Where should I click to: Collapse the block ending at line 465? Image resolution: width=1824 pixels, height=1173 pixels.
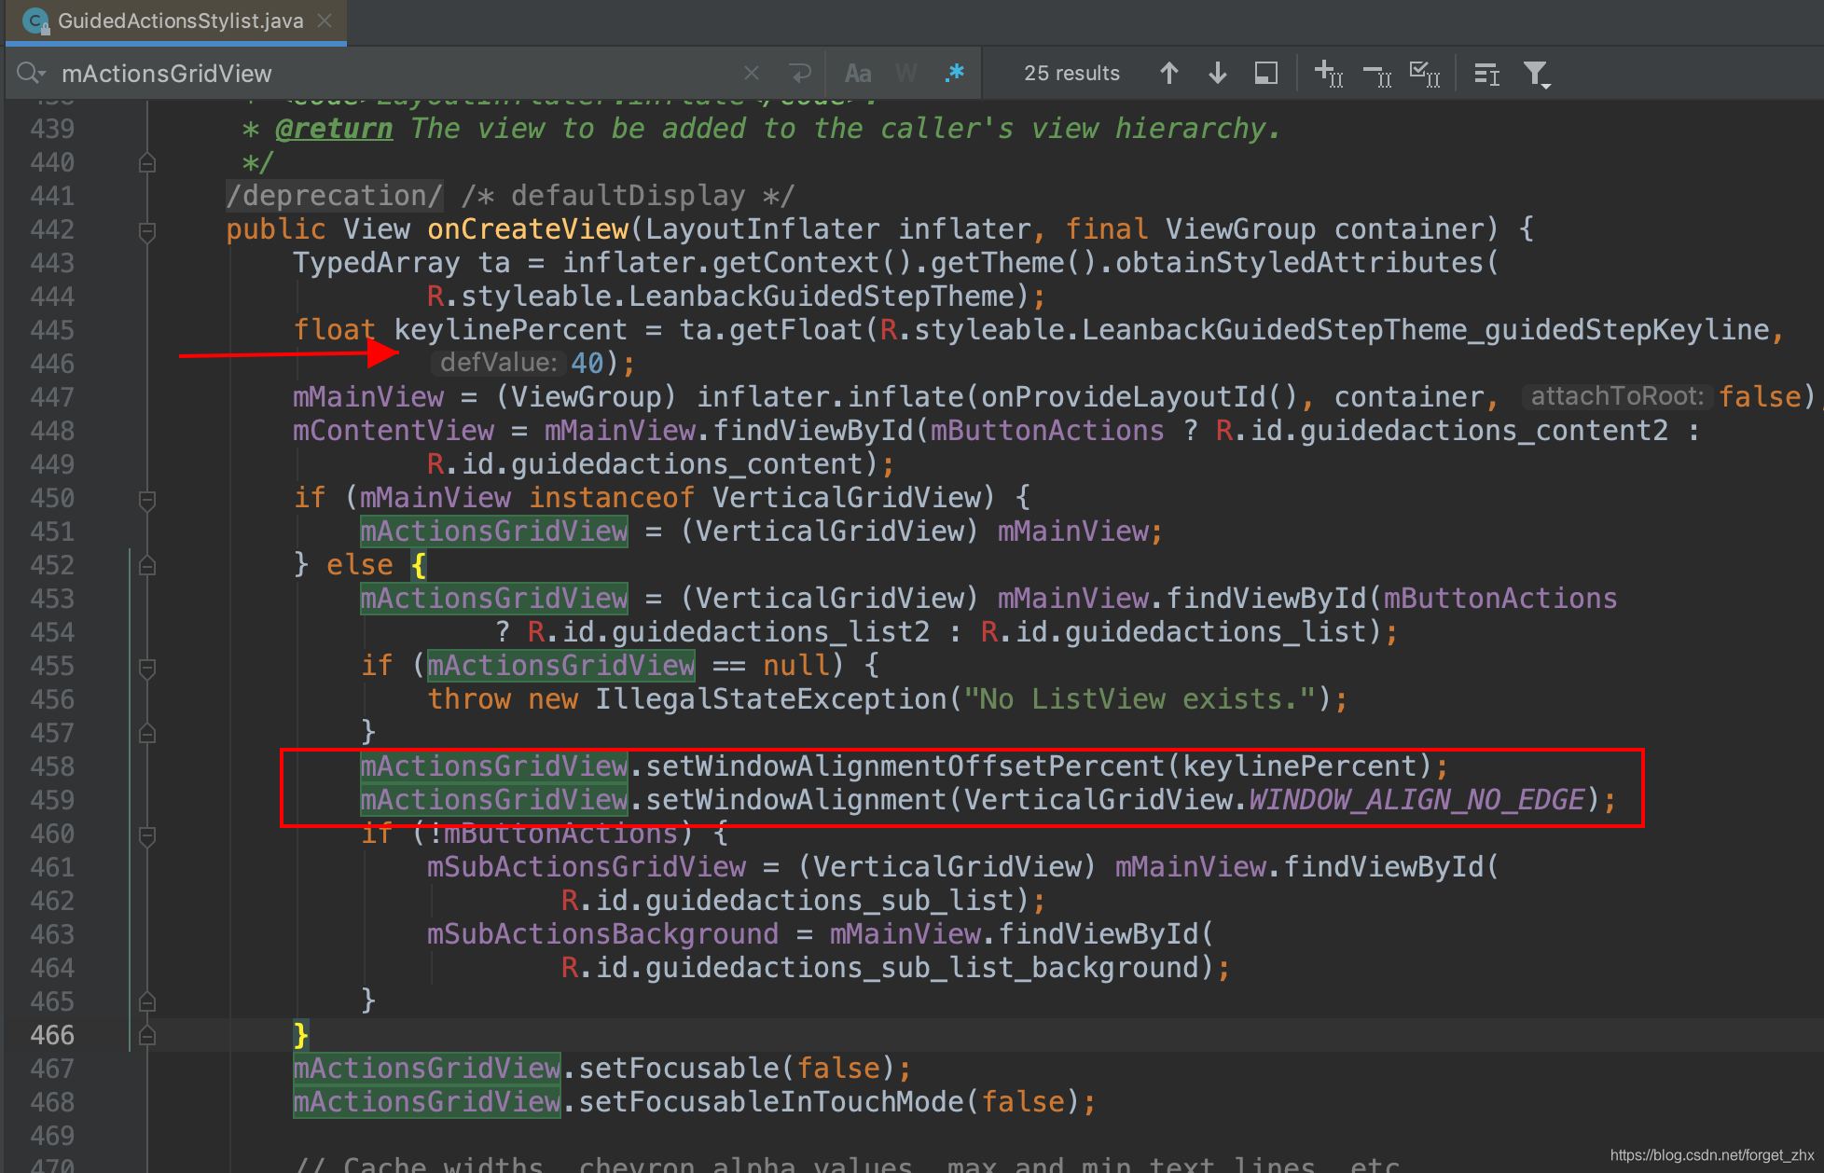(x=147, y=1002)
